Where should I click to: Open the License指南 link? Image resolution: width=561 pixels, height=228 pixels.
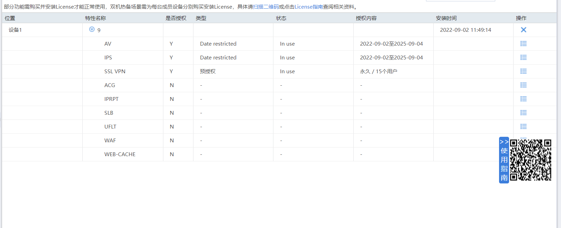point(309,7)
